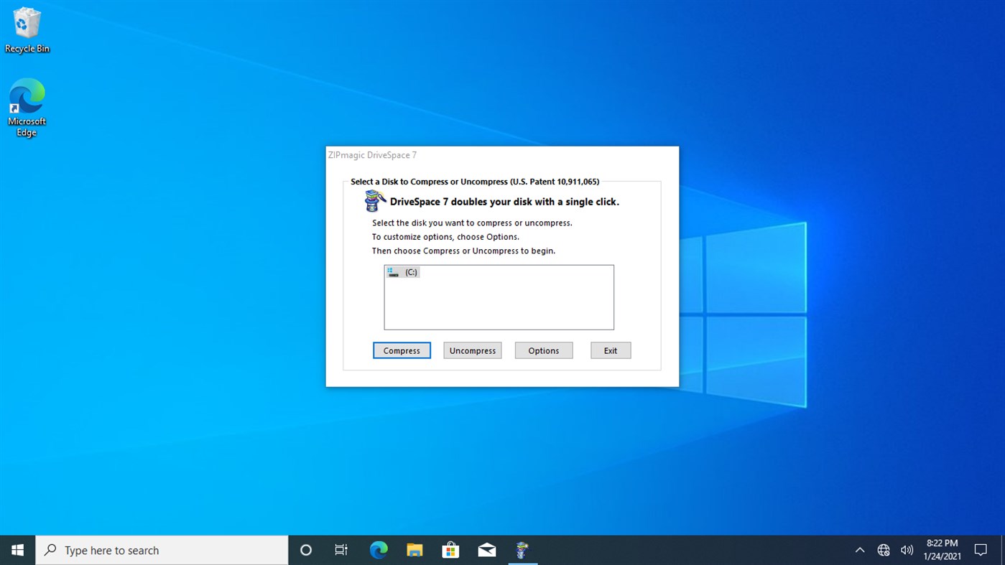
Task: Expand the hidden icons chevron in the tray
Action: (859, 550)
